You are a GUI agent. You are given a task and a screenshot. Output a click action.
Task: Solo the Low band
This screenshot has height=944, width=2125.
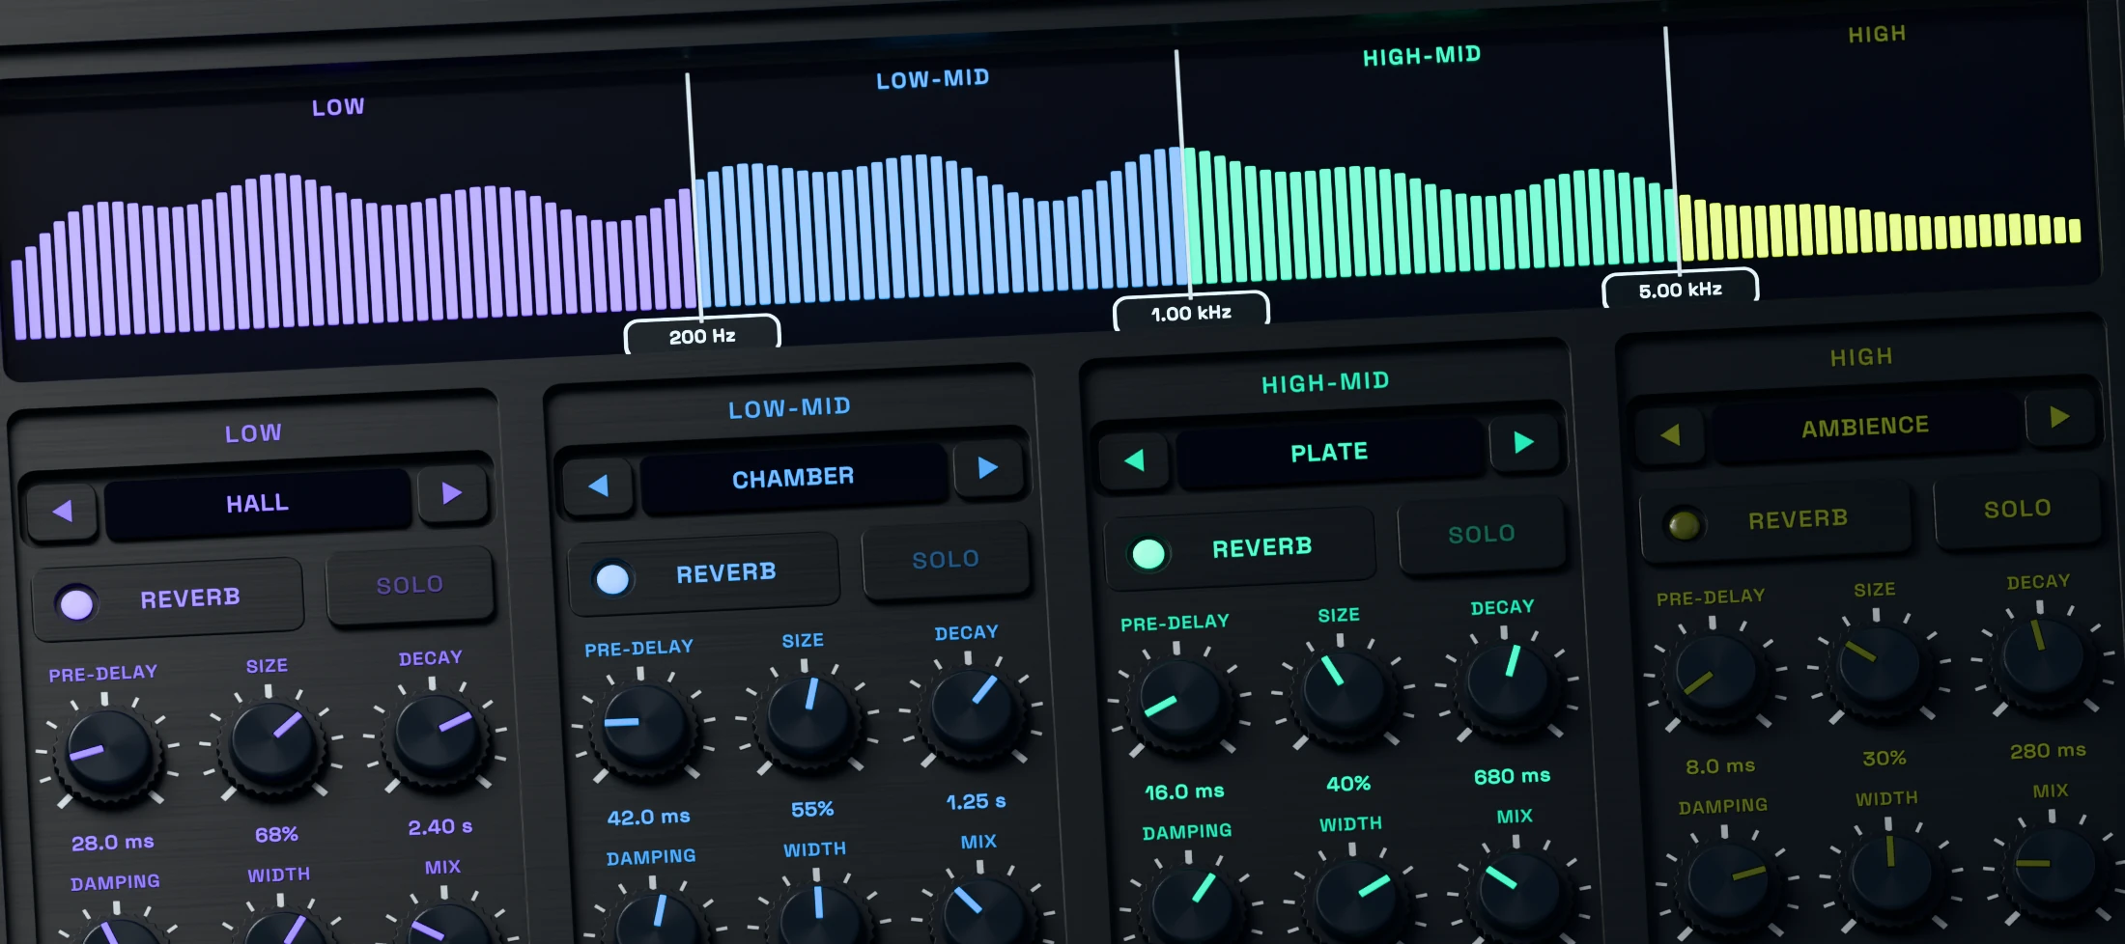pyautogui.click(x=410, y=585)
